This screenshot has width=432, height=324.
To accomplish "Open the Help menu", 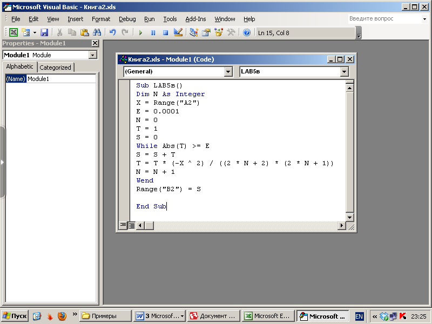I will [x=249, y=19].
